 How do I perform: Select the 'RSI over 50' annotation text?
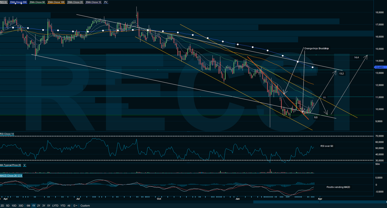coord(327,146)
